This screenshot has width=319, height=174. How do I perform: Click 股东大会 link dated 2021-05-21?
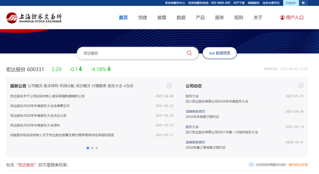click(192, 96)
